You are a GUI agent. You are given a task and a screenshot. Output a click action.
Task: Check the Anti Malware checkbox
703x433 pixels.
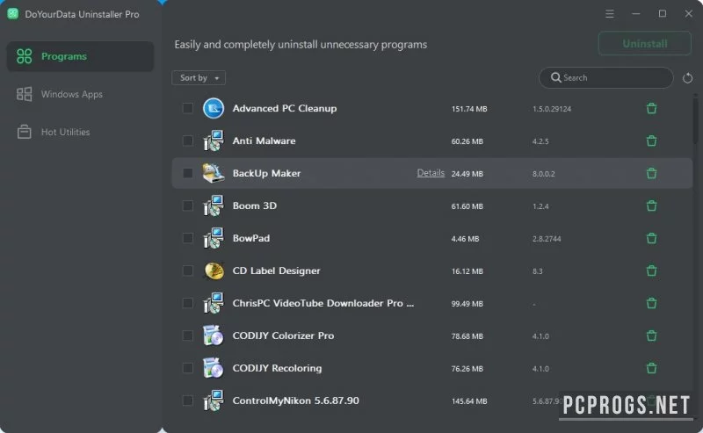click(x=188, y=141)
